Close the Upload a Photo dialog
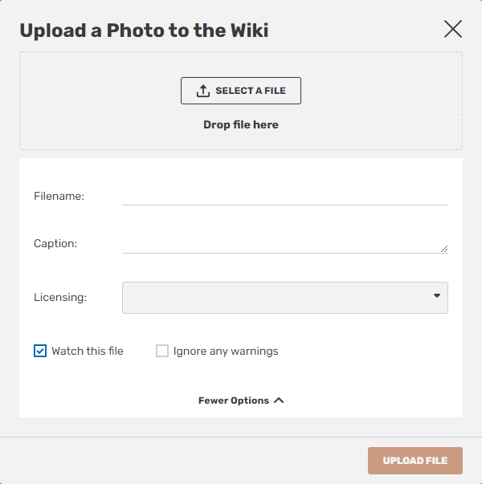Image resolution: width=482 pixels, height=484 pixels. tap(453, 30)
